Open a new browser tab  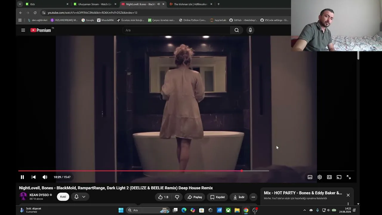(x=218, y=4)
